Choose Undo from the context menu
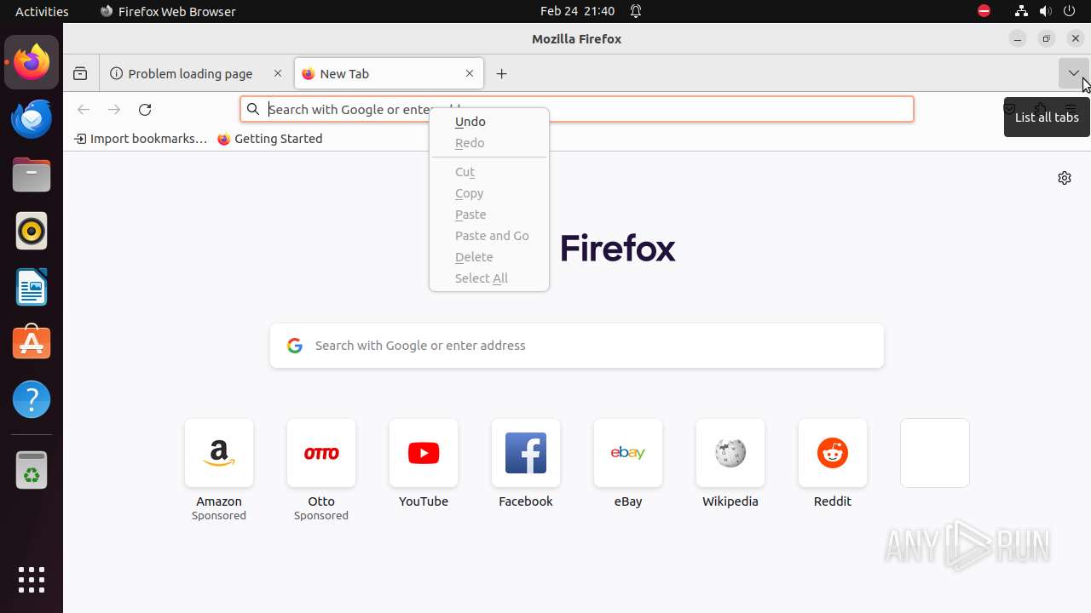This screenshot has width=1091, height=613. pyautogui.click(x=489, y=122)
